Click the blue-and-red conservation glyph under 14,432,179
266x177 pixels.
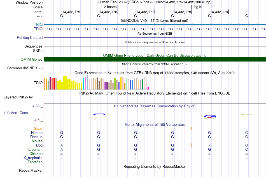pos(210,117)
